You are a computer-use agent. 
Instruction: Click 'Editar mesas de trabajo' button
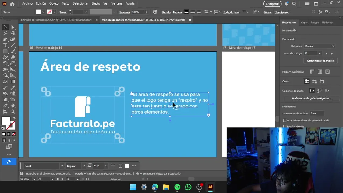320,61
